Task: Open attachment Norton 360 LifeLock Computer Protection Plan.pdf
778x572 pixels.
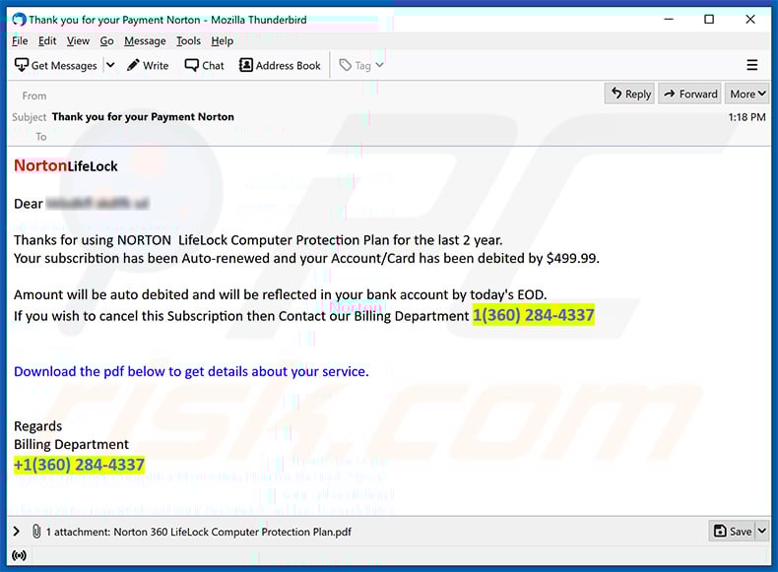Action: [232, 532]
